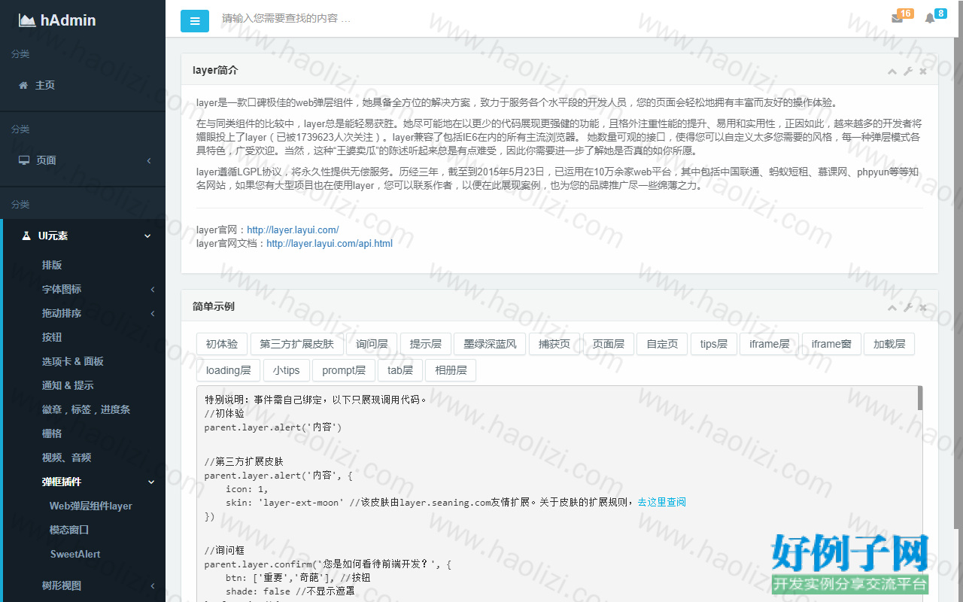Viewport: 963px width, 602px height.
Task: Click the 提示层 button
Action: point(425,344)
